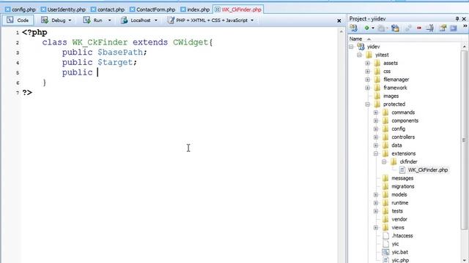The image size is (469, 263).
Task: Collapse the extensions folder
Action: coord(376,153)
